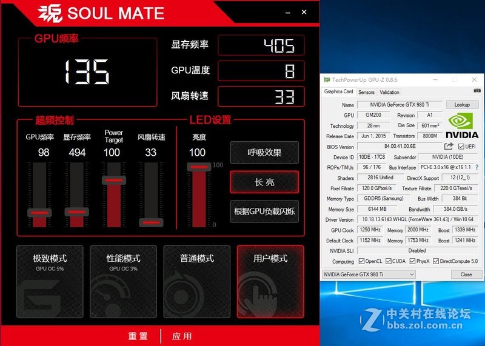485x346 pixels.
Task: Click the NVIDIA logo in GPU-Z
Action: (462, 125)
